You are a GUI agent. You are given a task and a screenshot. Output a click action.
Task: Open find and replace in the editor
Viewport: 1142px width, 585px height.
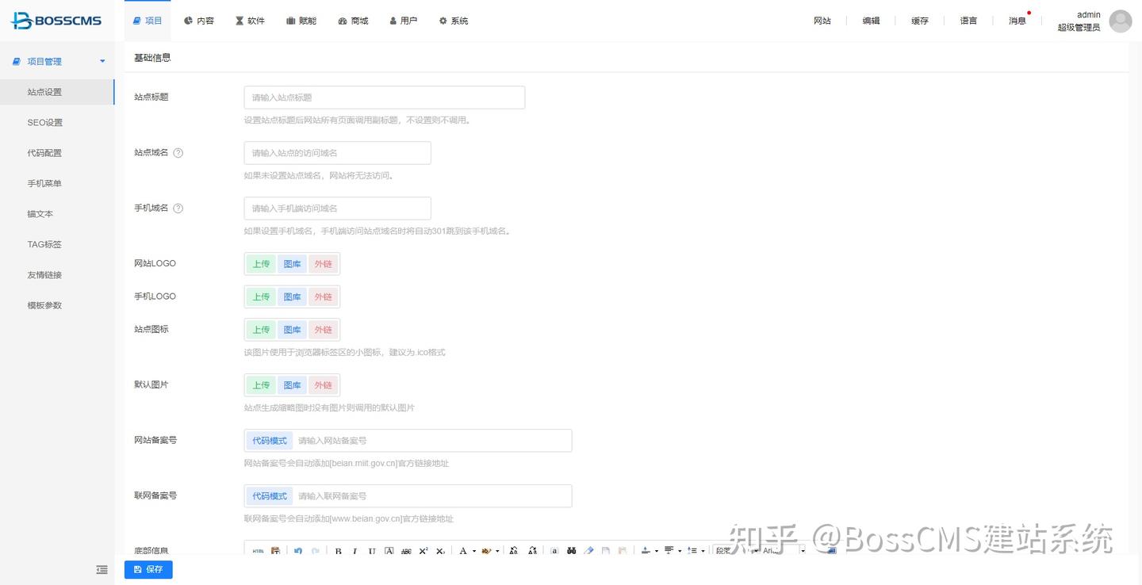[571, 550]
